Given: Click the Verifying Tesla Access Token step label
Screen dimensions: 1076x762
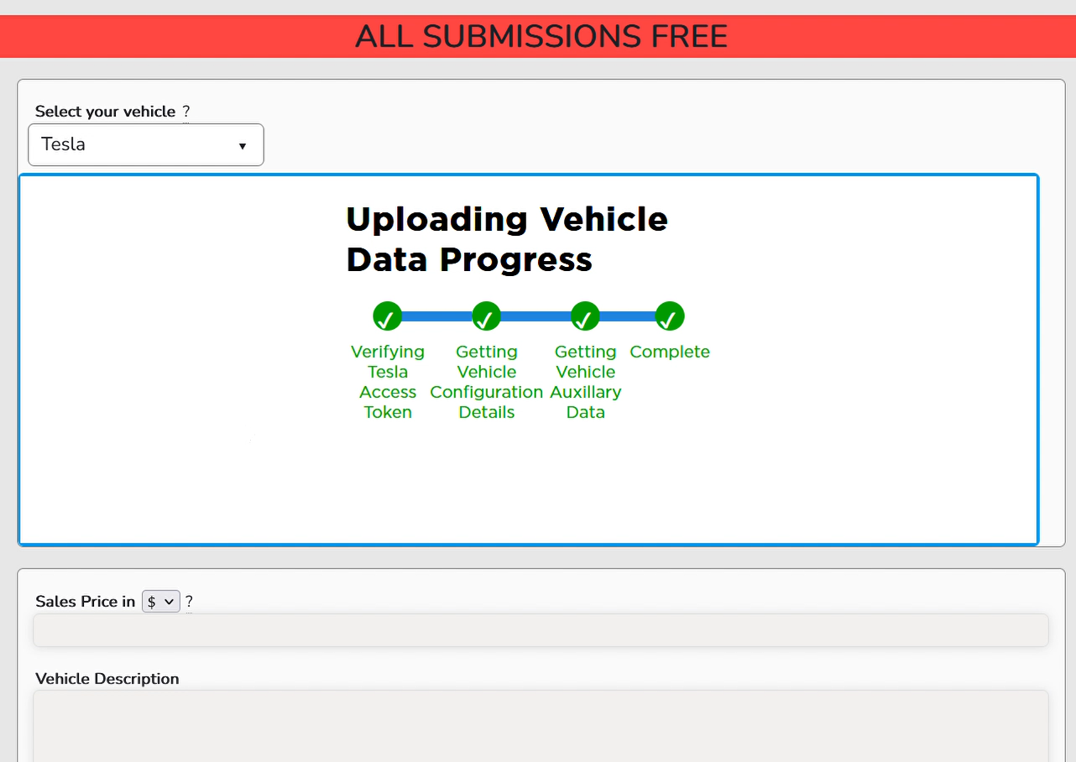Looking at the screenshot, I should coord(388,382).
